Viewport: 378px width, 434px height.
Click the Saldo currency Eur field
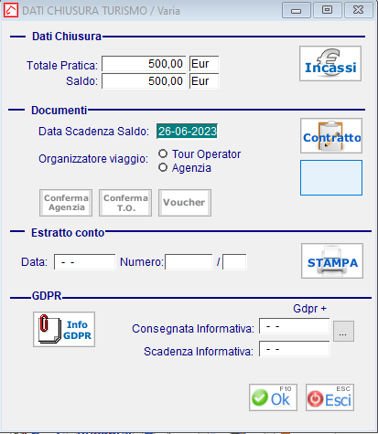coord(204,81)
